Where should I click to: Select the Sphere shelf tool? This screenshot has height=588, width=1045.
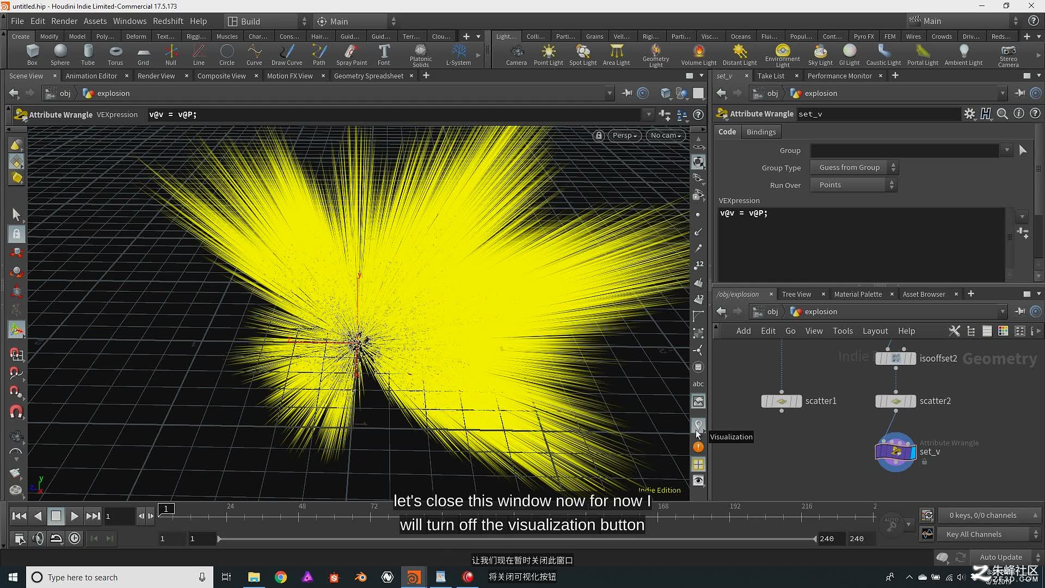(x=60, y=55)
